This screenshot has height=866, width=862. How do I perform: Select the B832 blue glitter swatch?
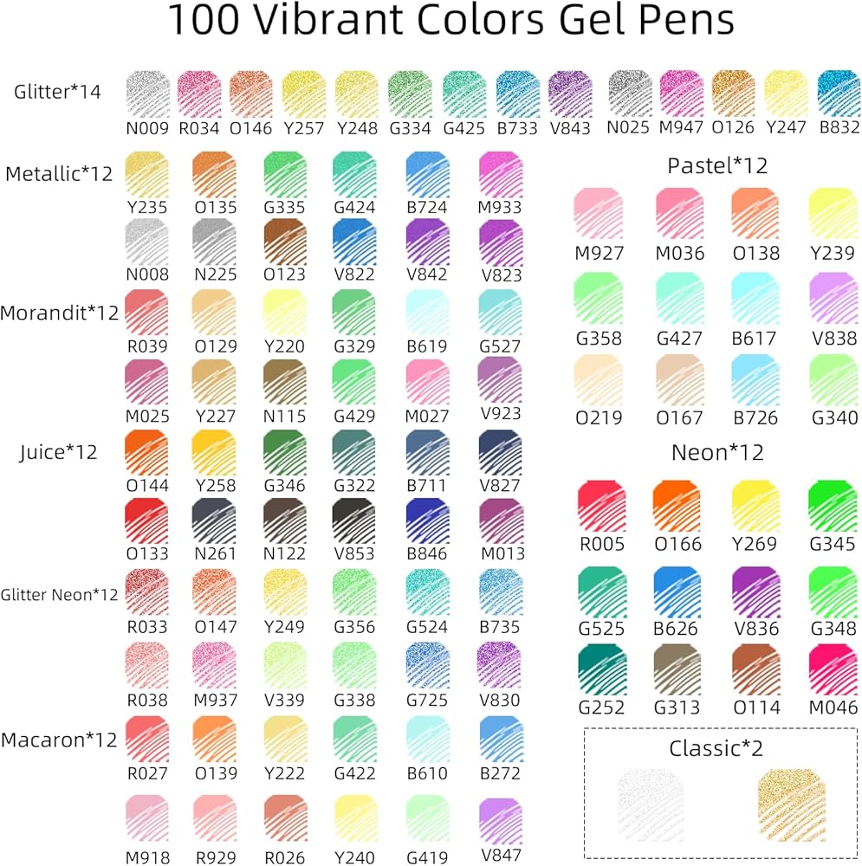point(839,94)
